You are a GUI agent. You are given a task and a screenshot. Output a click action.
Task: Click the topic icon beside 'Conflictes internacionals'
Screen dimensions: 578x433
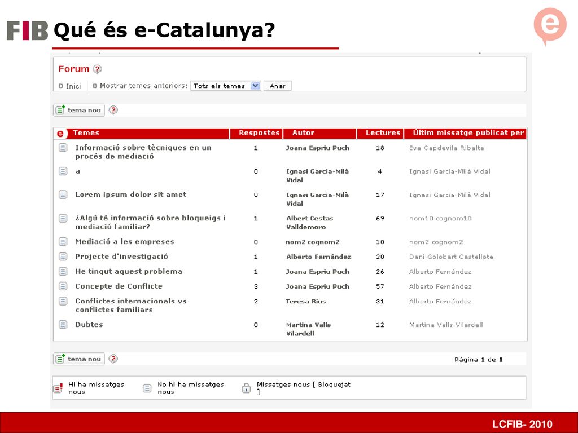[x=63, y=301]
